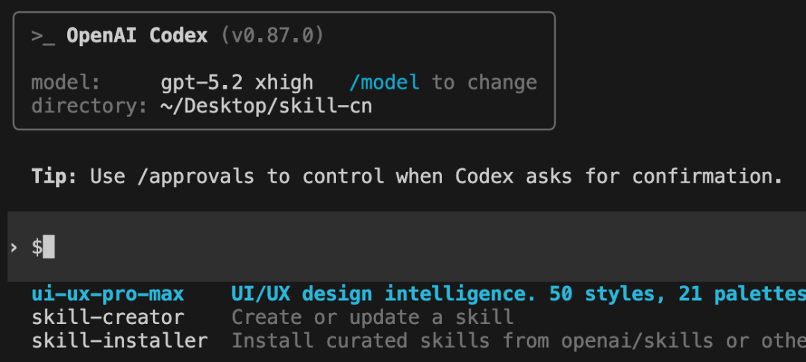The height and width of the screenshot is (362, 806).
Task: Place cursor at the block caret
Action: click(49, 247)
